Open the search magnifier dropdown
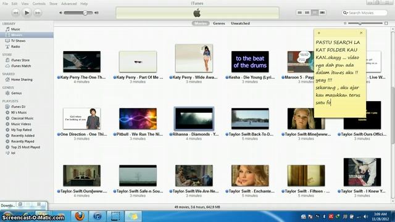 point(346,12)
